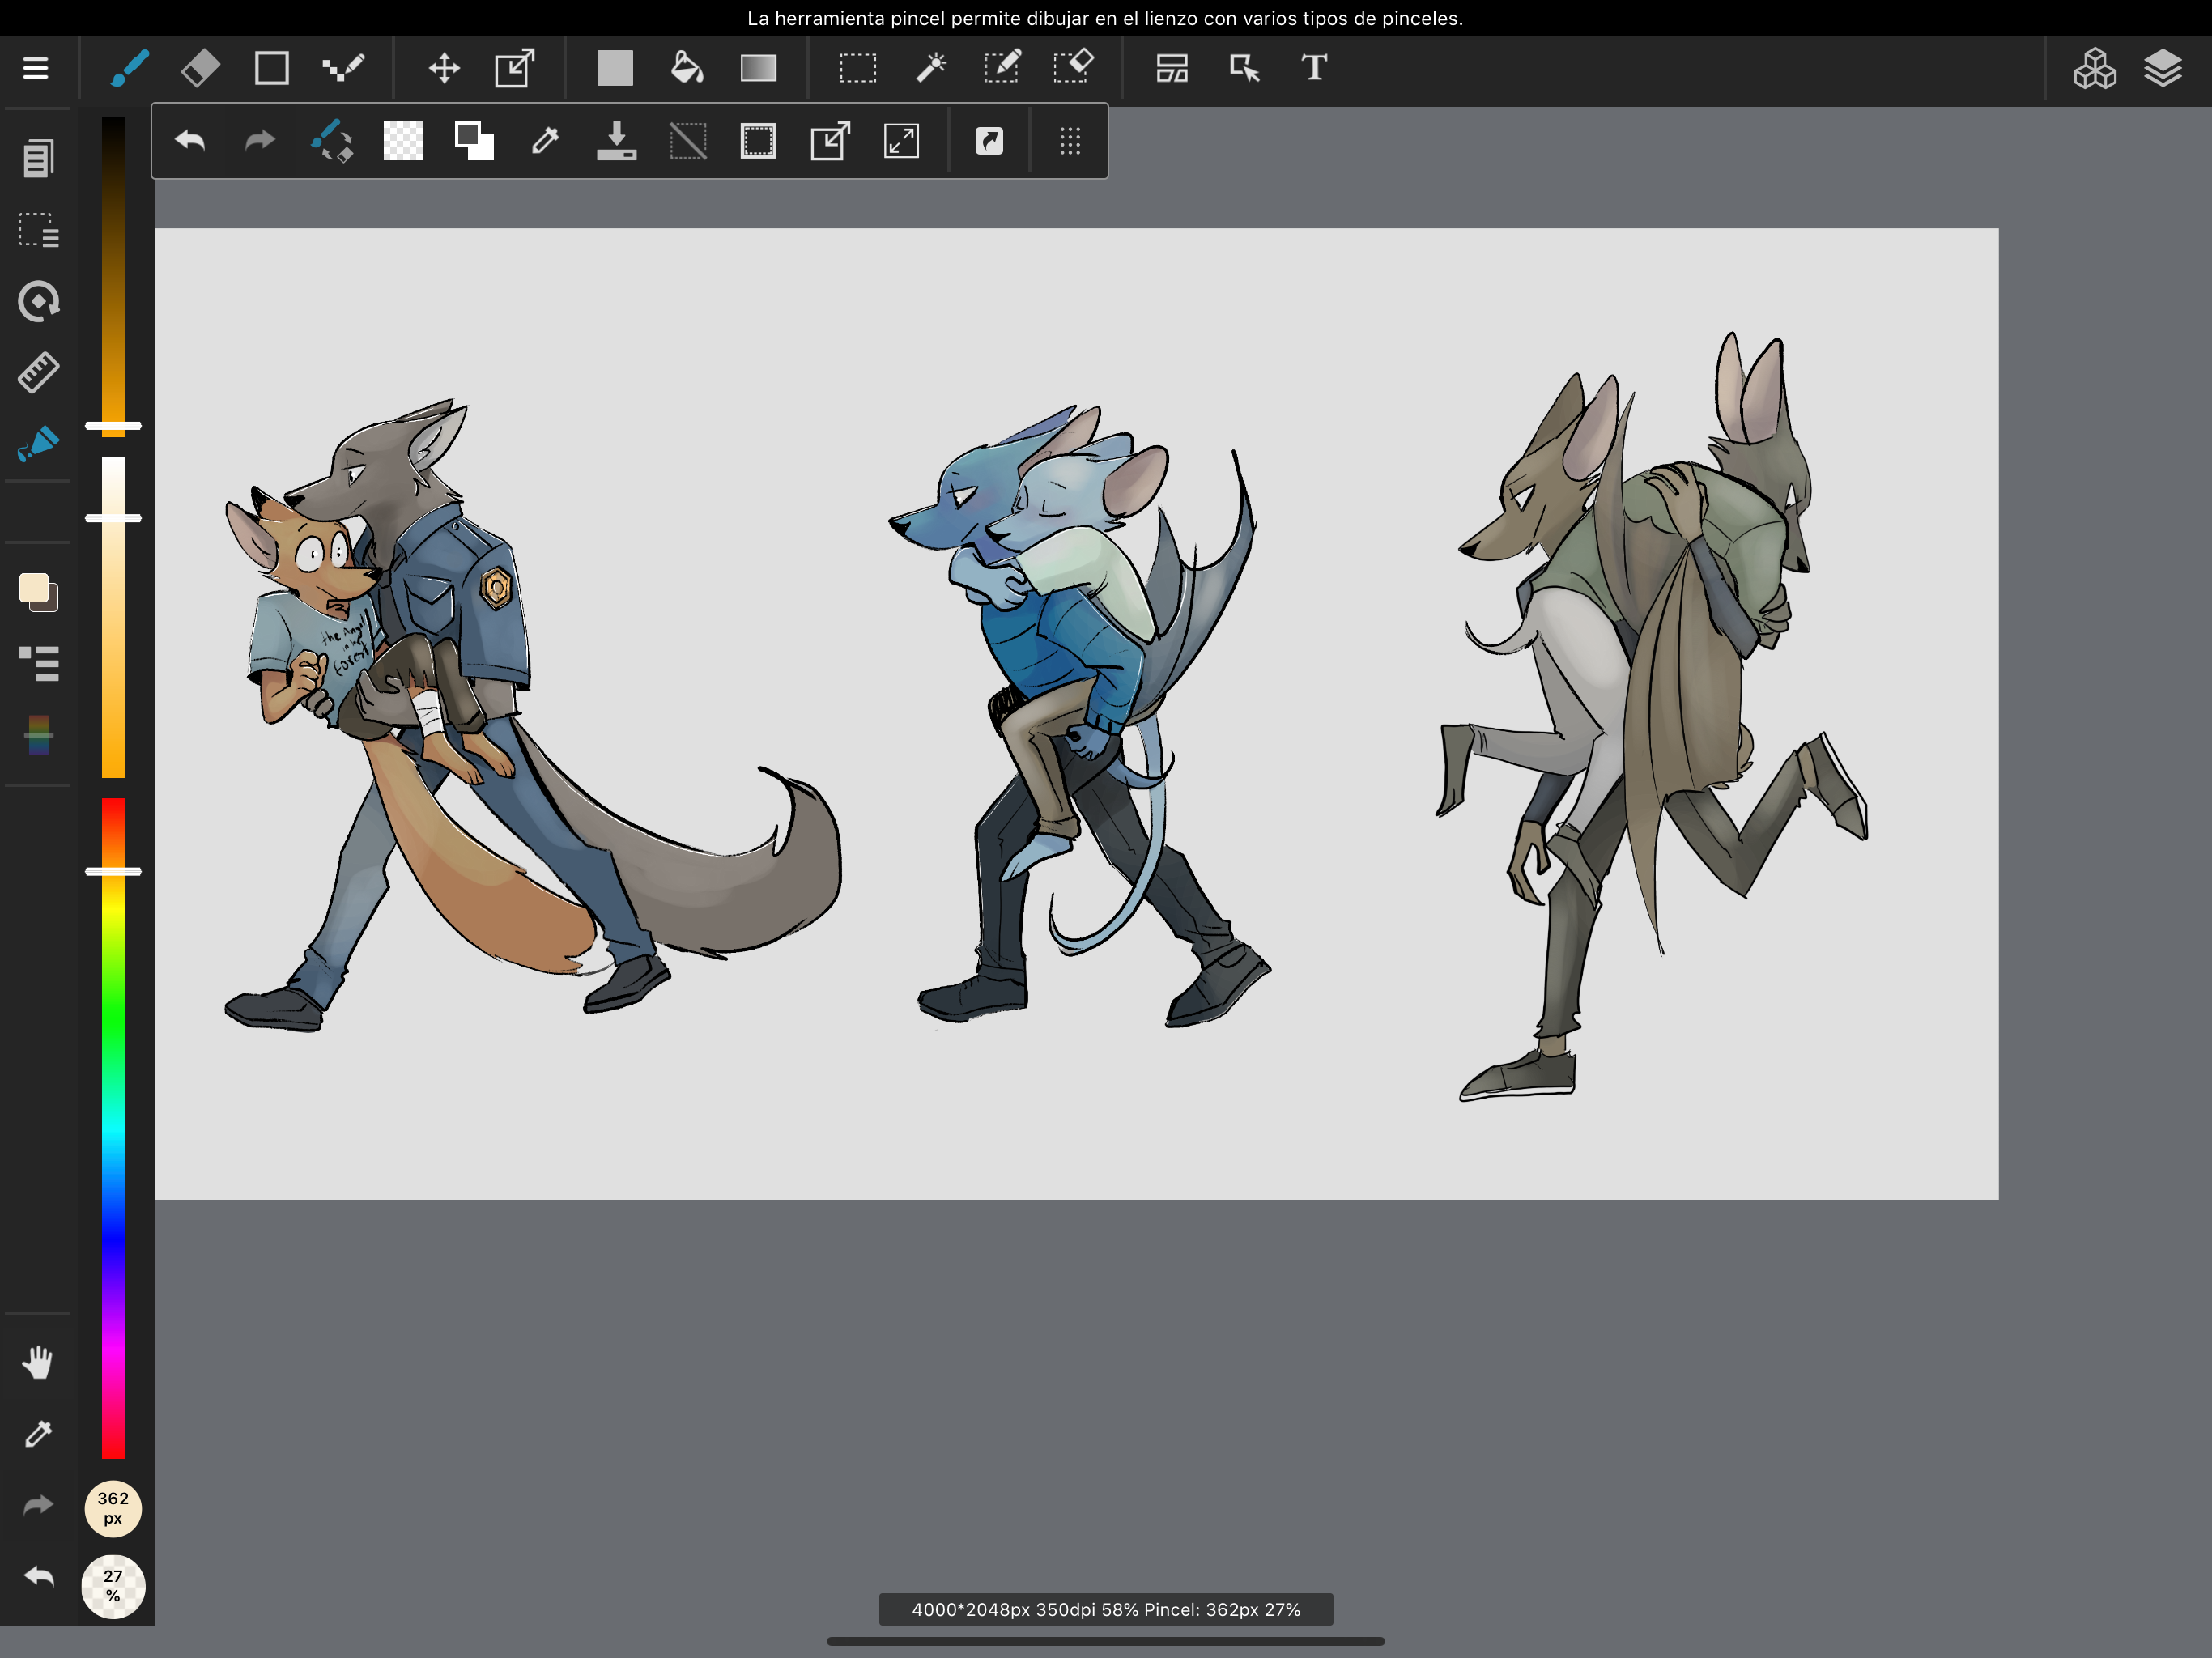The width and height of the screenshot is (2212, 1658).
Task: Select the Gradient tool
Action: tap(758, 68)
